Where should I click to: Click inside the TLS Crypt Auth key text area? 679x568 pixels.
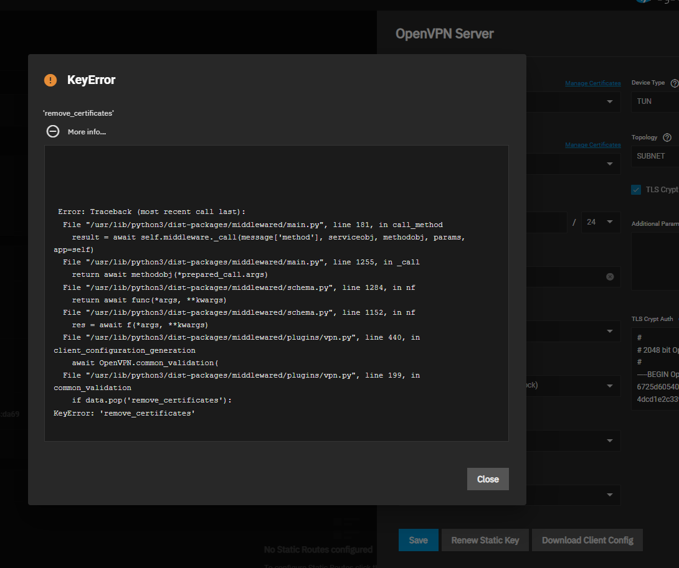[655, 368]
